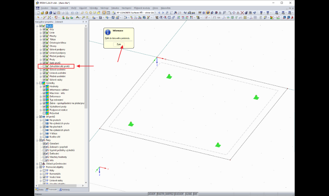Pin the Navigátor projektu panel

tap(83, 22)
